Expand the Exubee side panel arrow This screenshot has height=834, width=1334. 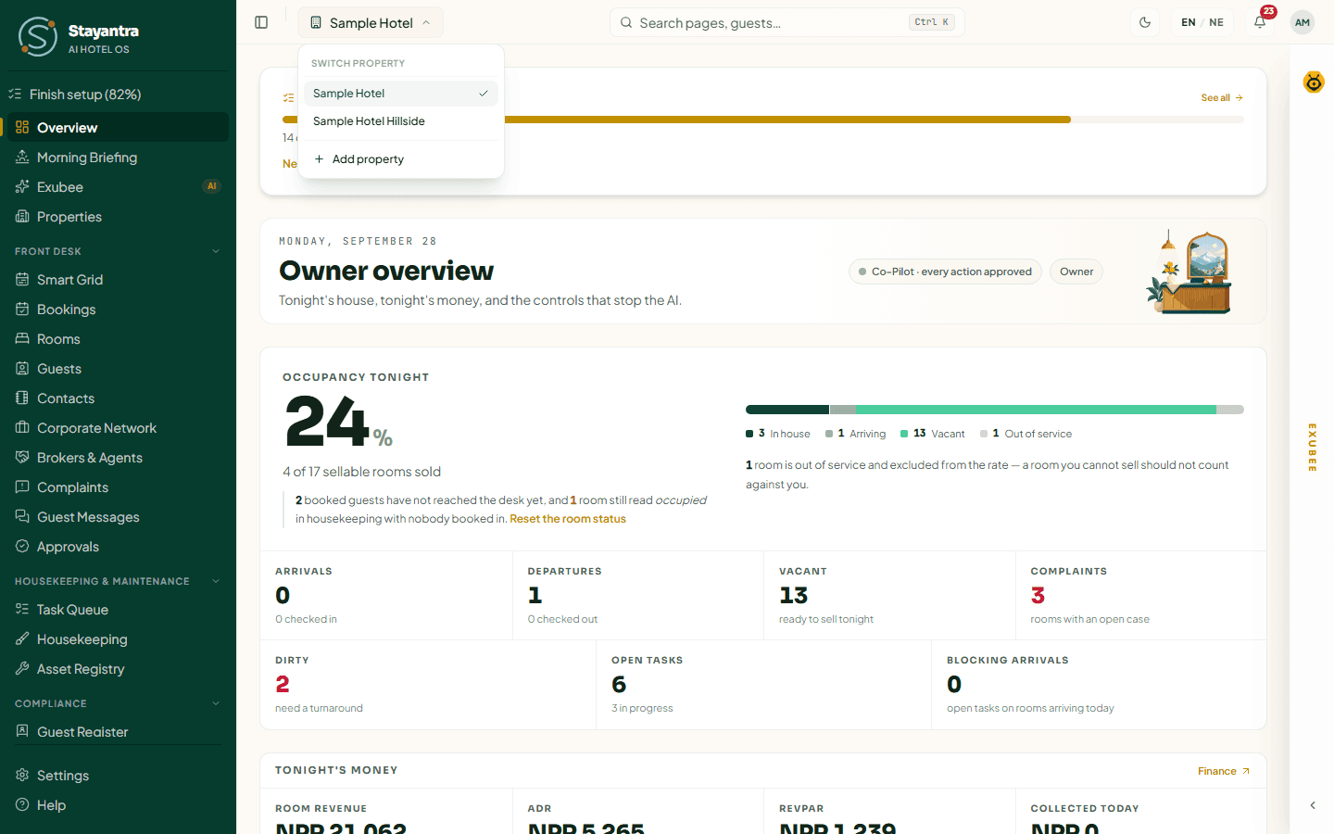pyautogui.click(x=1313, y=805)
